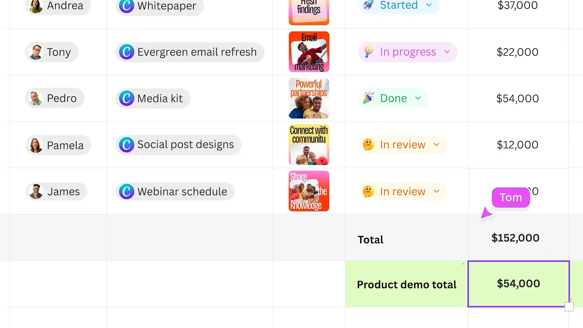Click the Canva logo beside Media kit
Viewport: 583px width, 328px height.
click(127, 98)
